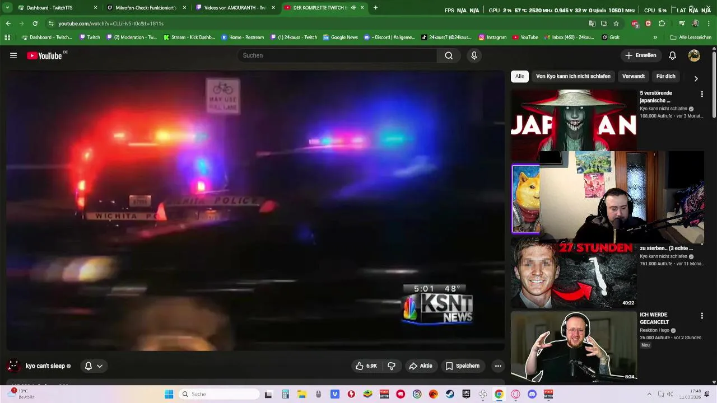Viewport: 717px width, 403px height.
Task: Show next filter chips with arrow
Action: click(x=696, y=78)
